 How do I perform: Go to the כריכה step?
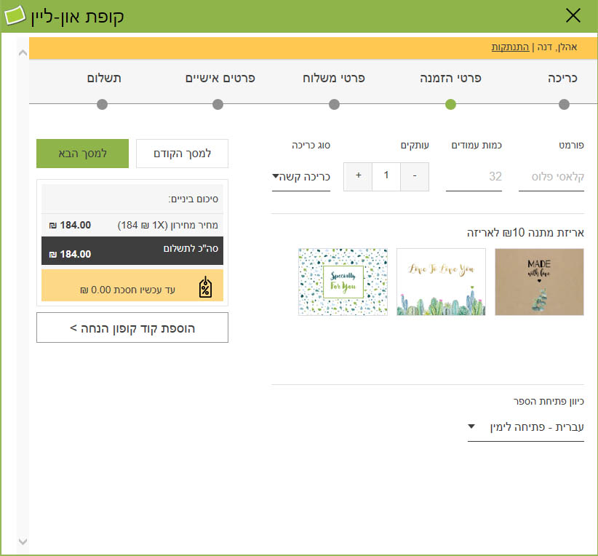click(563, 79)
